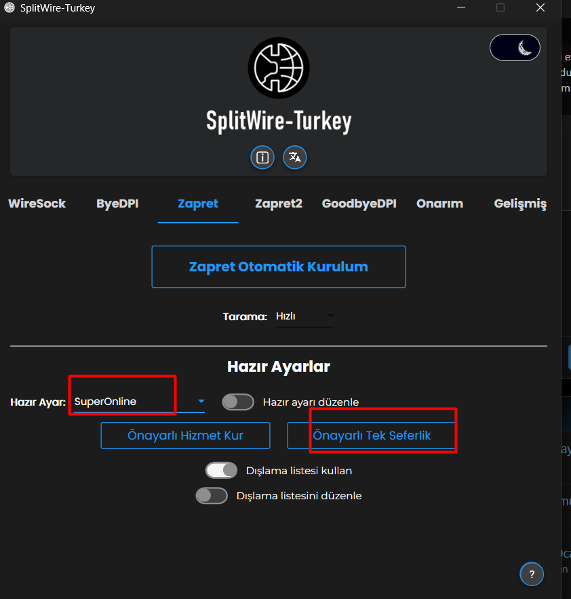The image size is (571, 599).
Task: Open the Onarım tab
Action: click(x=439, y=204)
